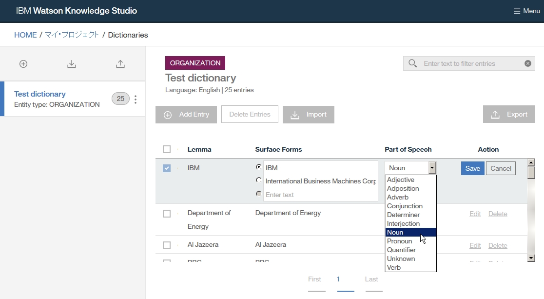
Task: Save the IBM entry changes
Action: (472, 168)
